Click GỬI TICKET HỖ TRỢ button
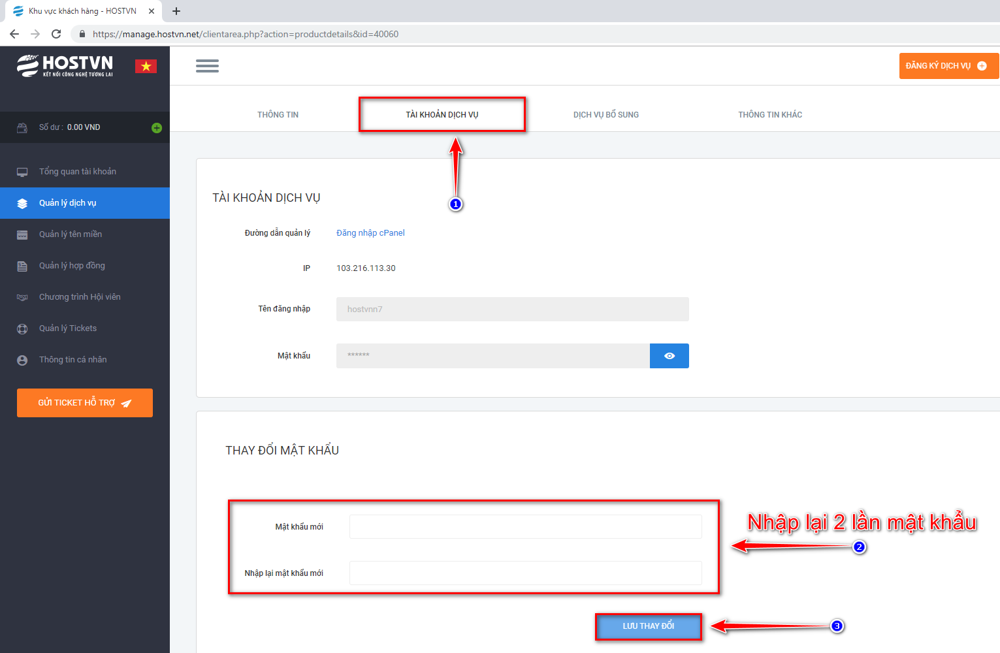The image size is (1000, 653). tap(85, 403)
